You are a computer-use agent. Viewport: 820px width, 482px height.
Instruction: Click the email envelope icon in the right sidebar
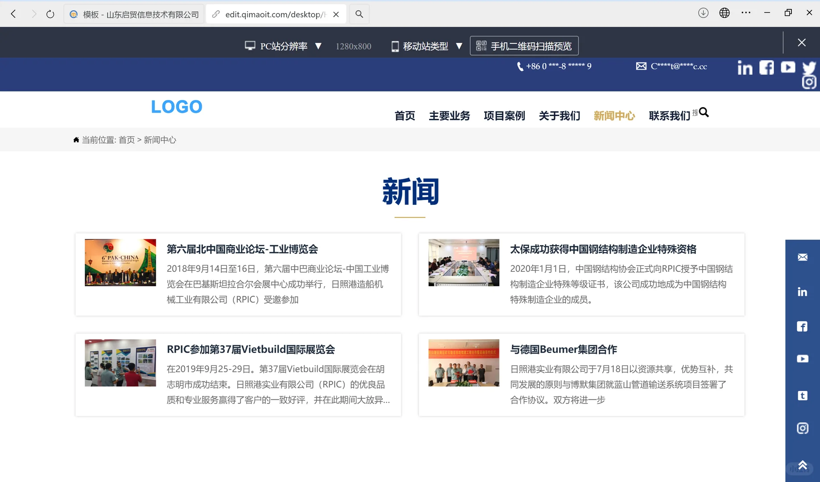point(802,257)
